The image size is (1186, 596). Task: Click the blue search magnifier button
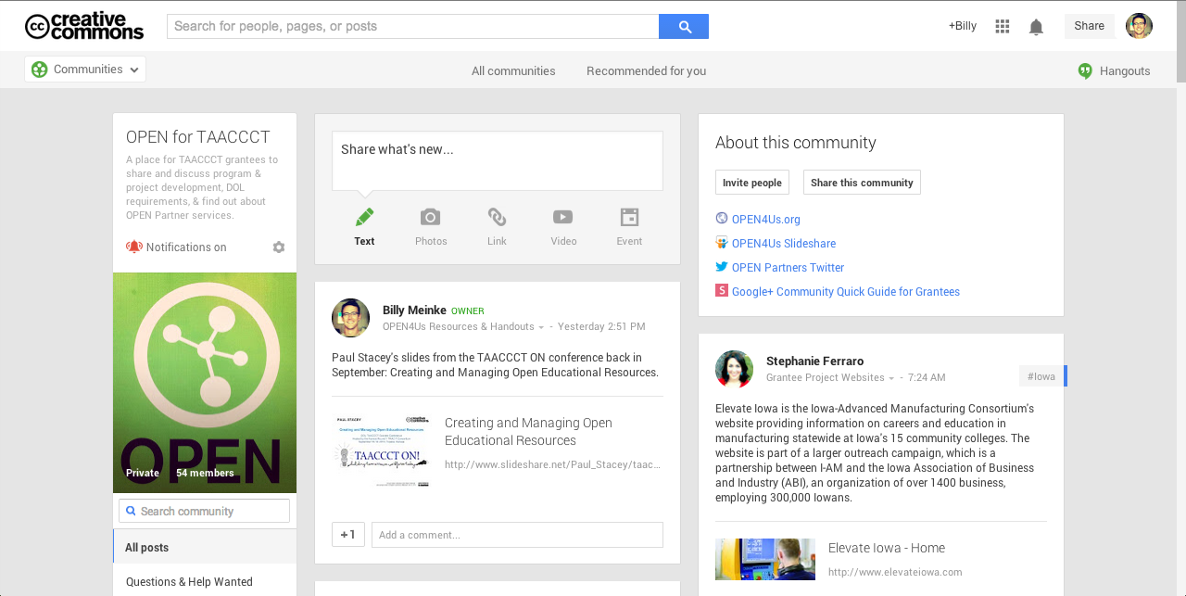click(x=684, y=26)
